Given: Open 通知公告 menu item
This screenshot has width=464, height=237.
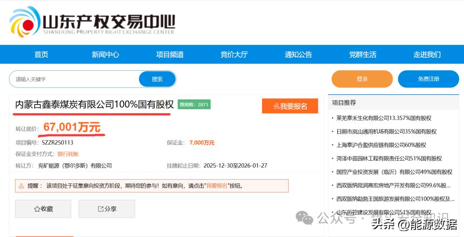Looking at the screenshot, I should tap(298, 54).
